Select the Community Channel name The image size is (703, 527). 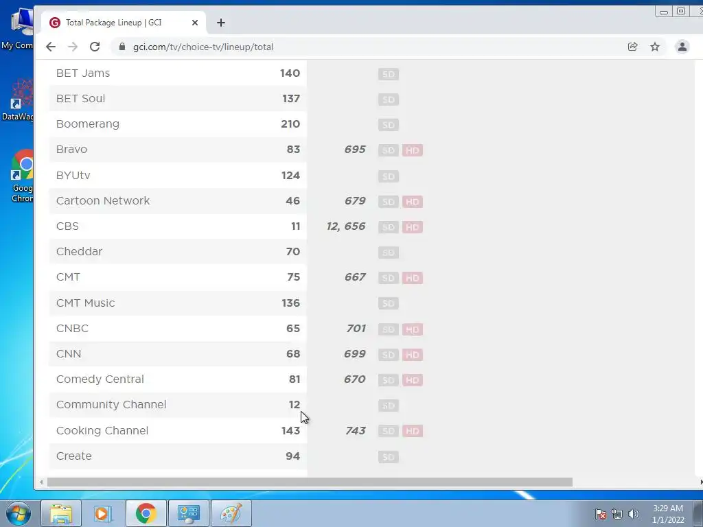pos(111,405)
